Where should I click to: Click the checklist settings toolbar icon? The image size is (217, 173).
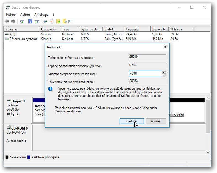click(x=71, y=21)
